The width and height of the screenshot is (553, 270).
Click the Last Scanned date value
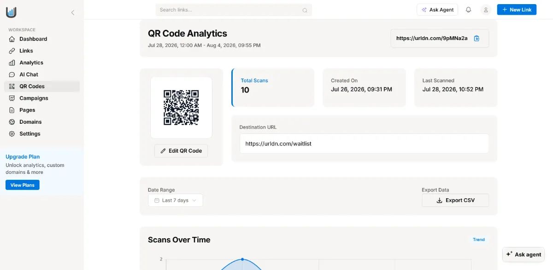tap(453, 89)
